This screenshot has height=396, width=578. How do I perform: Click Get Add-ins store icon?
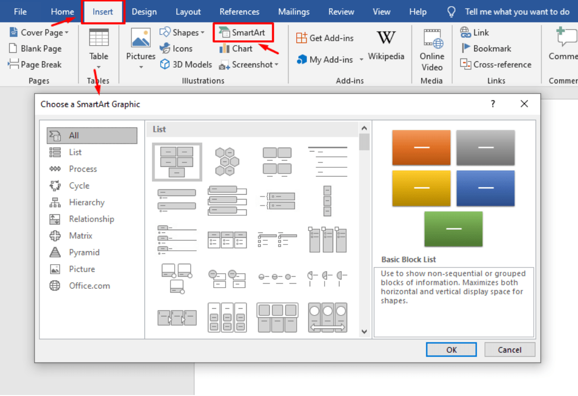(x=301, y=38)
